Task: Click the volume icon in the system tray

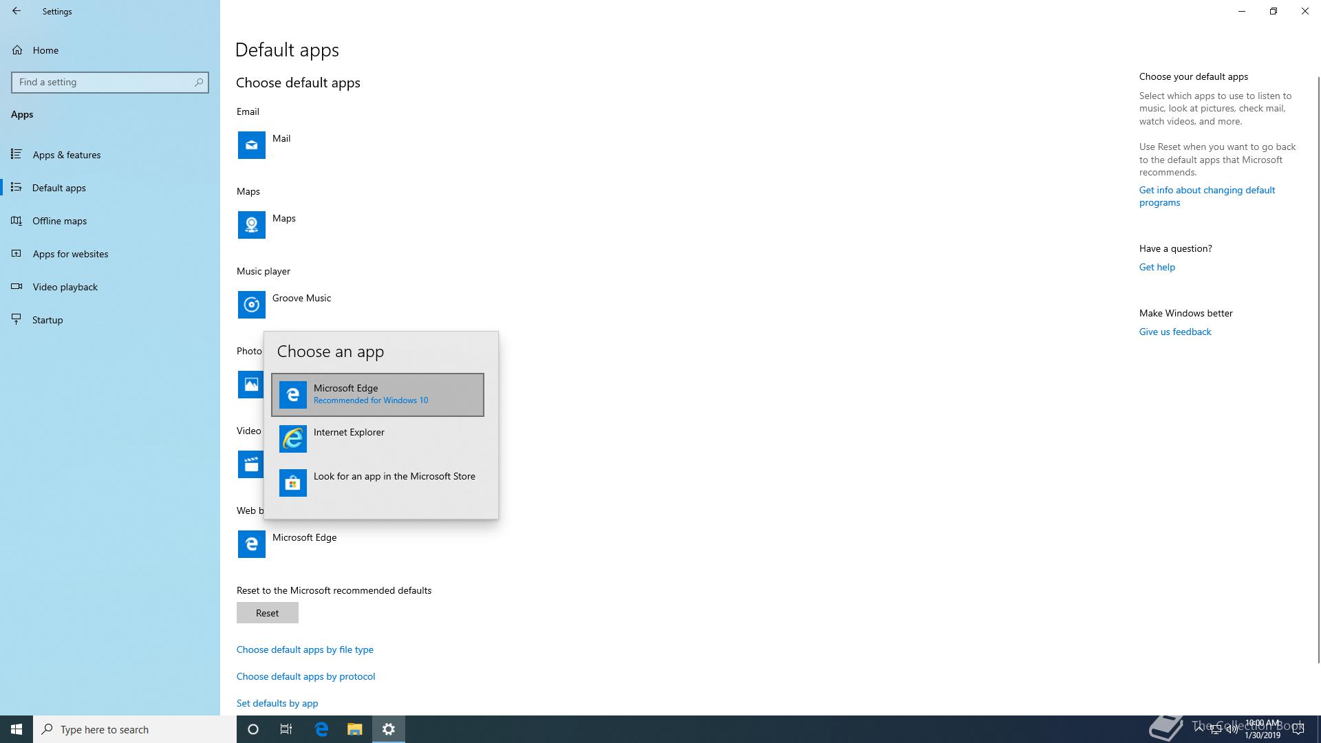Action: (1232, 729)
